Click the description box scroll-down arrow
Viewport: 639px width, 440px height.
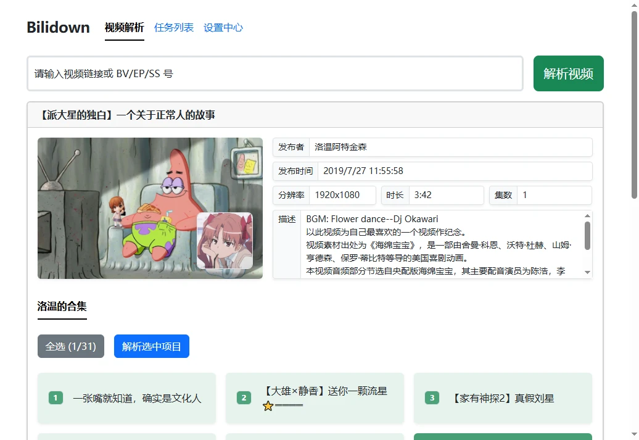pos(587,272)
